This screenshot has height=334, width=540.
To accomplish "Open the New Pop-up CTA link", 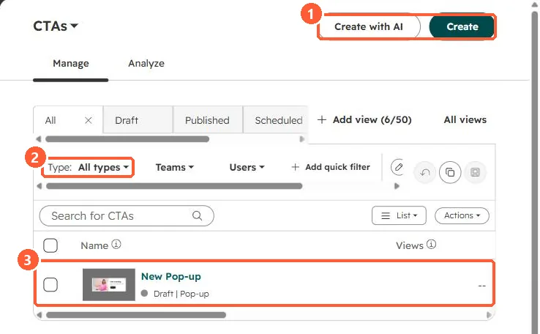I will pos(170,276).
